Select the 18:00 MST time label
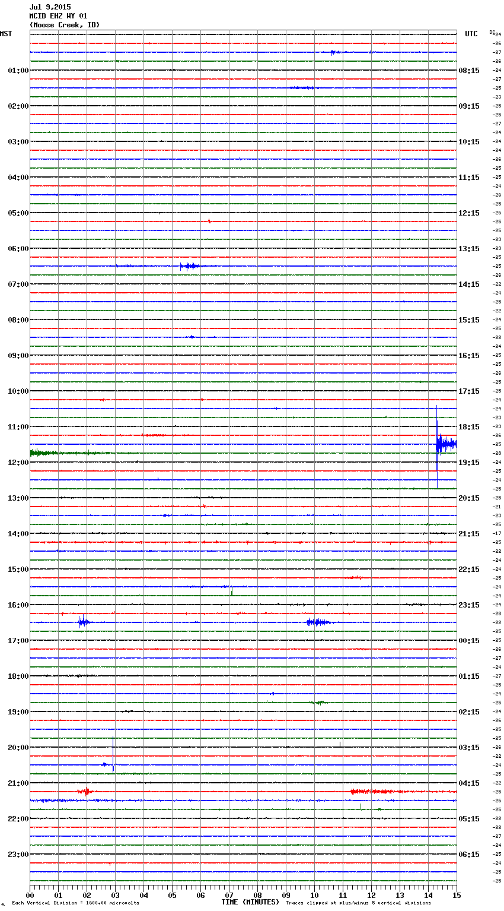The height and width of the screenshot is (911, 504). pos(18,676)
